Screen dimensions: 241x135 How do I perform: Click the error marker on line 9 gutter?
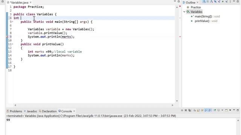pyautogui.click(x=7, y=37)
